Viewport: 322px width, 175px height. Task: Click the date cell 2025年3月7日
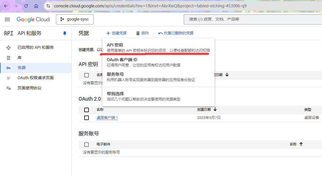point(209,118)
